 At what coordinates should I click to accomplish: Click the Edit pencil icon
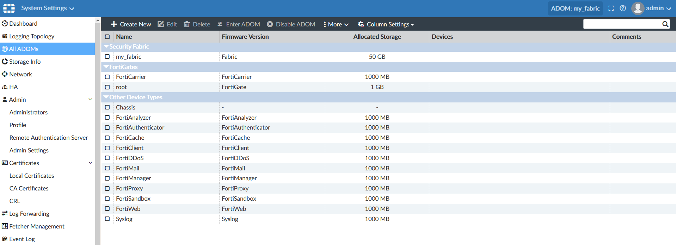(x=161, y=24)
